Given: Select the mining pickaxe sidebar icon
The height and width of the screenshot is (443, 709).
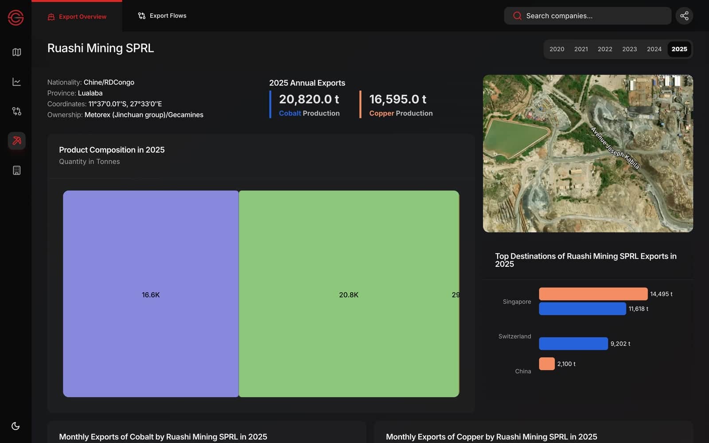Looking at the screenshot, I should pyautogui.click(x=16, y=141).
